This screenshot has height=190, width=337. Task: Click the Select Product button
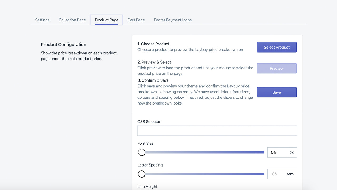tap(277, 47)
